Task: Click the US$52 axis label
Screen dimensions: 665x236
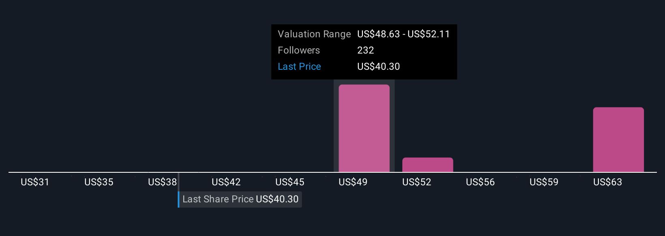Action: tap(416, 182)
